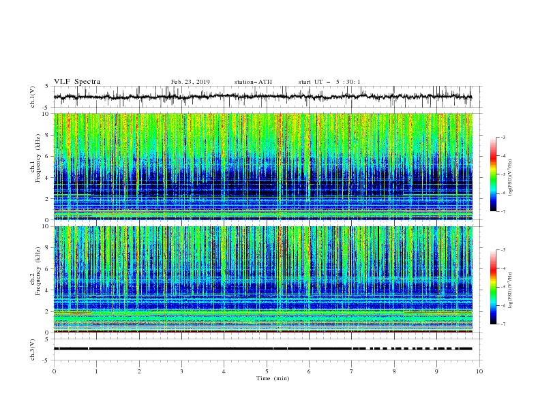
Task: Click the ch.1 spectrogram panel
Action: click(263, 166)
